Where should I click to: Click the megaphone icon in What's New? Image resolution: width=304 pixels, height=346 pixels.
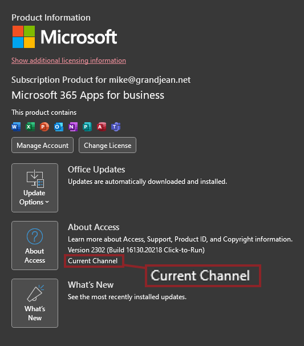(x=35, y=293)
